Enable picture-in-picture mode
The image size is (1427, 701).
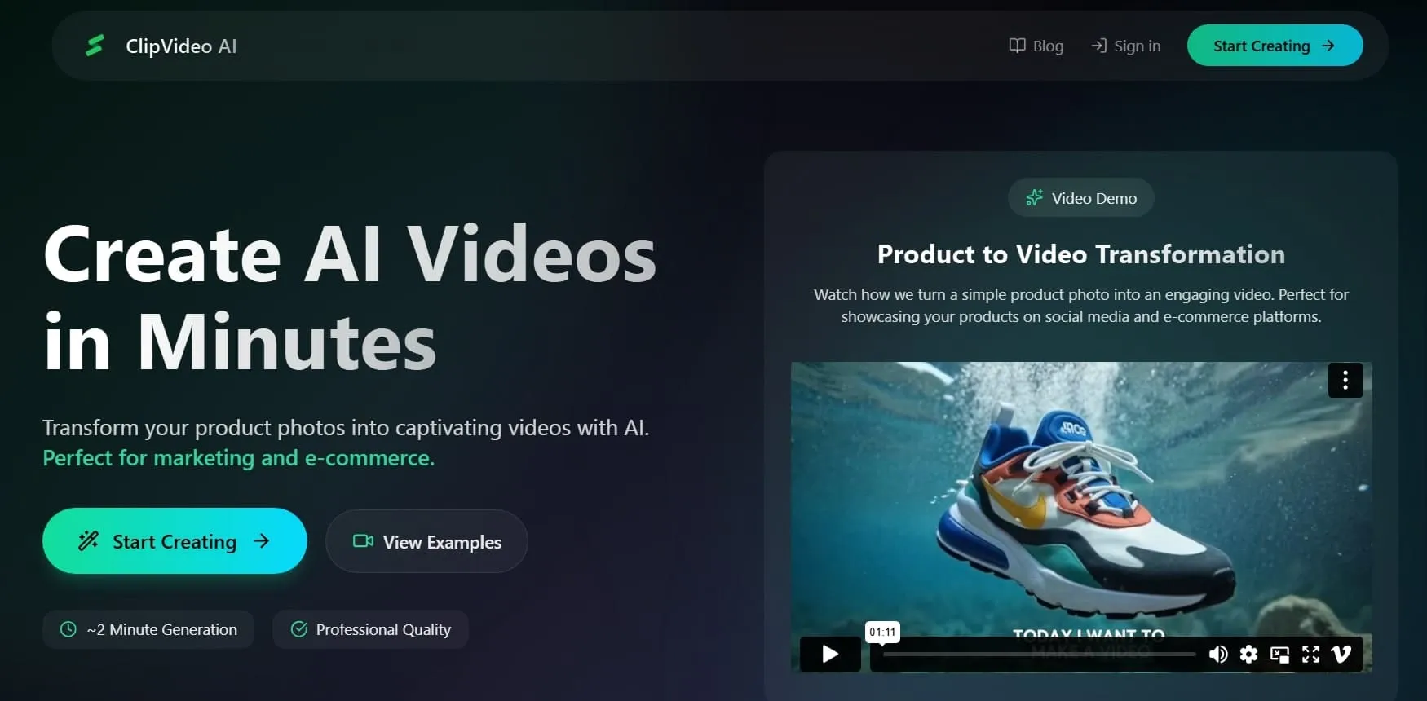[1279, 654]
